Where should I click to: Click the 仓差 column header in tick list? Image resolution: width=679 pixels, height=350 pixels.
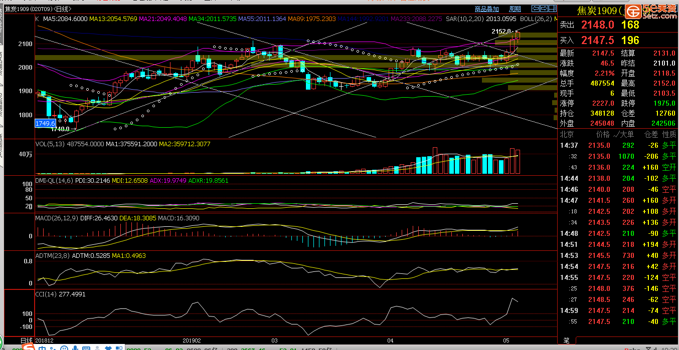click(651, 134)
